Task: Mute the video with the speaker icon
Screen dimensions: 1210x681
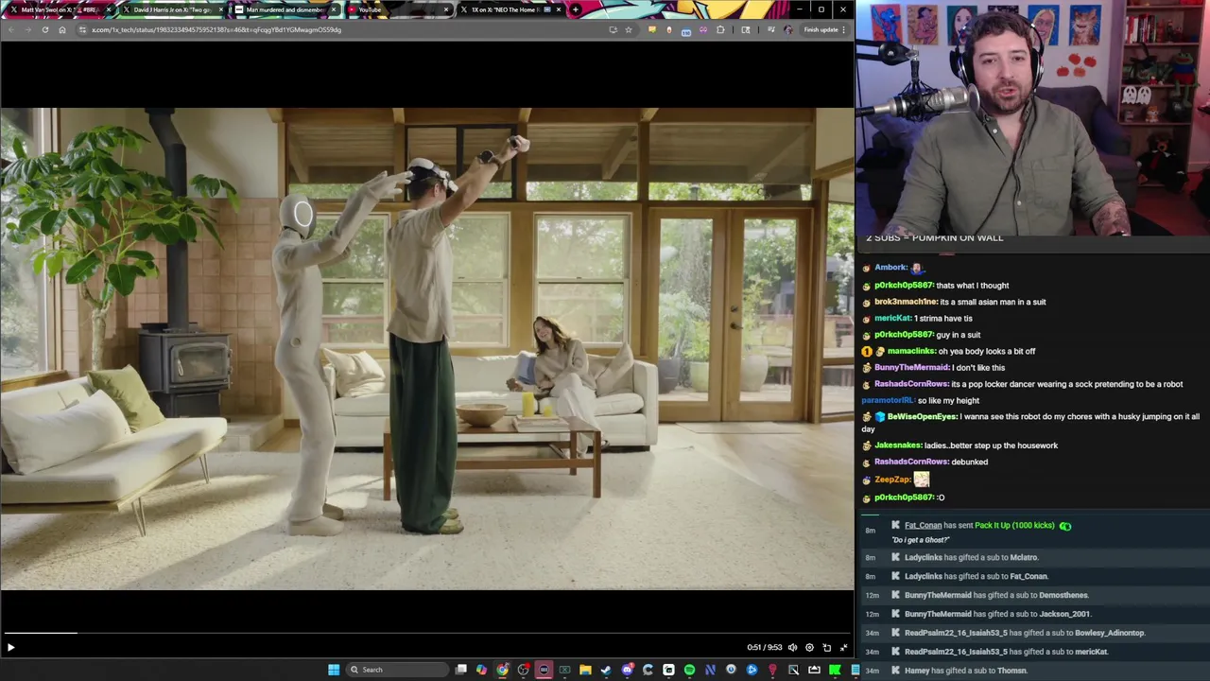Action: click(x=792, y=648)
